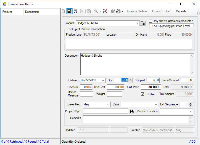Click the Product Line value PLANTS-001
The width and height of the screenshot is (200, 145).
point(94,35)
